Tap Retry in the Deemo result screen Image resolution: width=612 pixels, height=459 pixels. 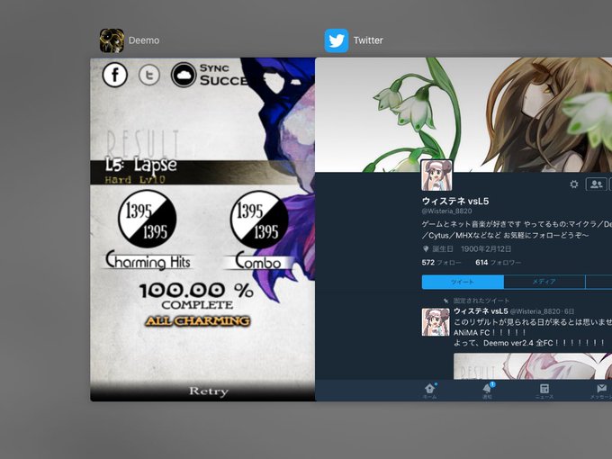209,391
